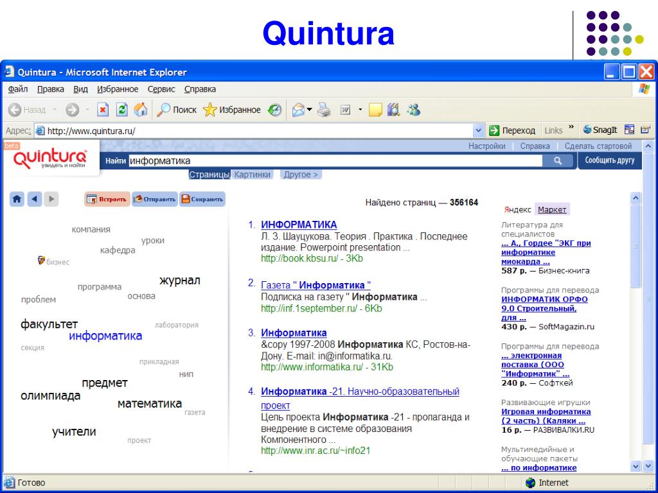Click the IE Forward arrow icon
The image size is (658, 493).
72,110
